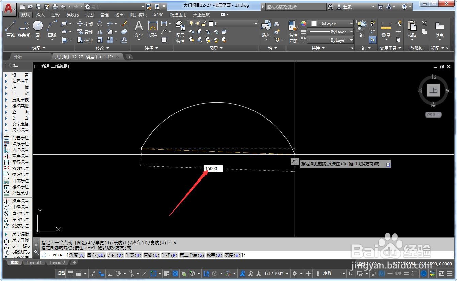457x281 pixels.
Task: Switch to the Parametric (参数化) ribbon tab
Action: click(x=72, y=15)
